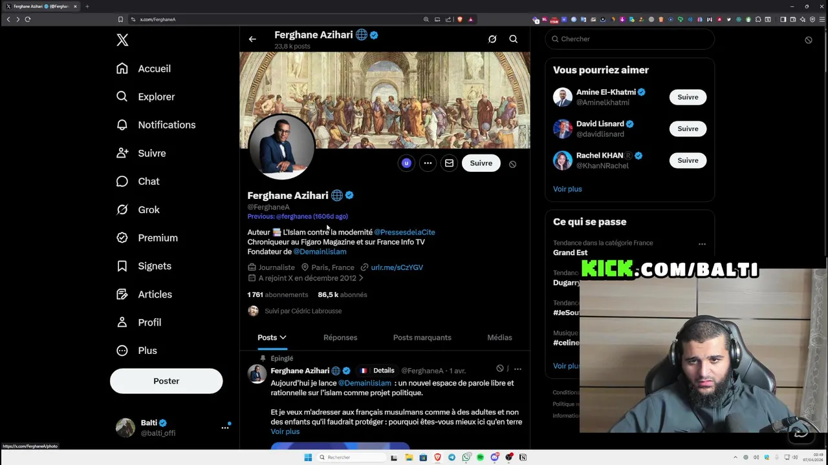Viewport: 828px width, 465px height.
Task: Send a message via envelope icon
Action: 449,163
